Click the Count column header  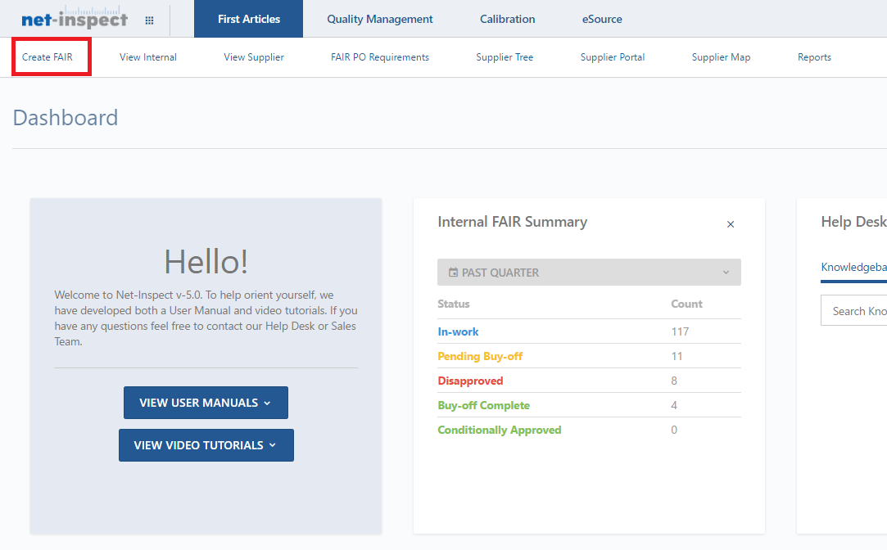click(x=686, y=304)
